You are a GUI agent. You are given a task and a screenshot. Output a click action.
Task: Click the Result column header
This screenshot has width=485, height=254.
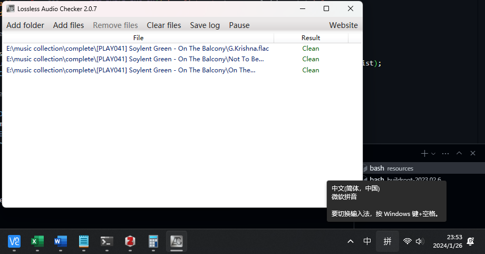pos(311,38)
